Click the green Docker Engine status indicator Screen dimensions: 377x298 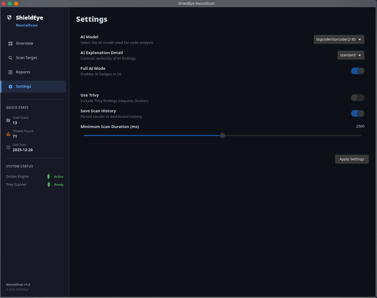[x=49, y=177]
